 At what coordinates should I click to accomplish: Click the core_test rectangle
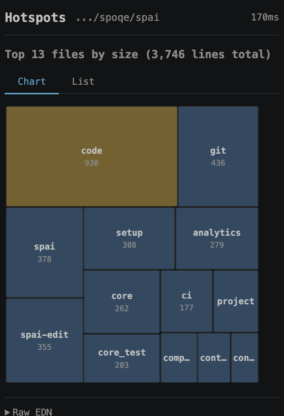[122, 358]
